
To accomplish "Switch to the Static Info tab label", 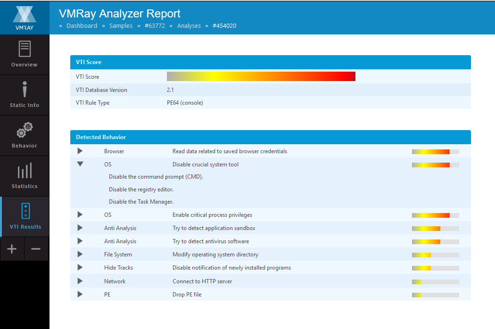I will pos(25,105).
